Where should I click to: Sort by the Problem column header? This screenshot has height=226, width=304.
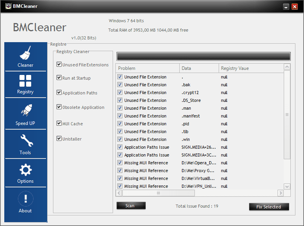[x=148, y=68]
